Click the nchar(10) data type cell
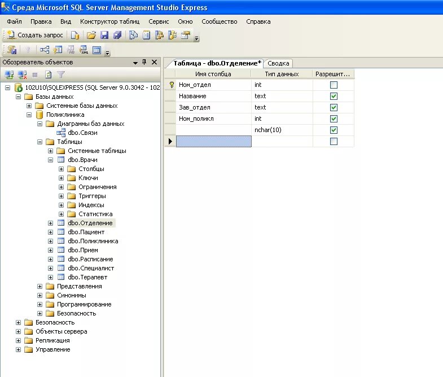Image resolution: width=443 pixels, height=377 pixels. pyautogui.click(x=282, y=130)
